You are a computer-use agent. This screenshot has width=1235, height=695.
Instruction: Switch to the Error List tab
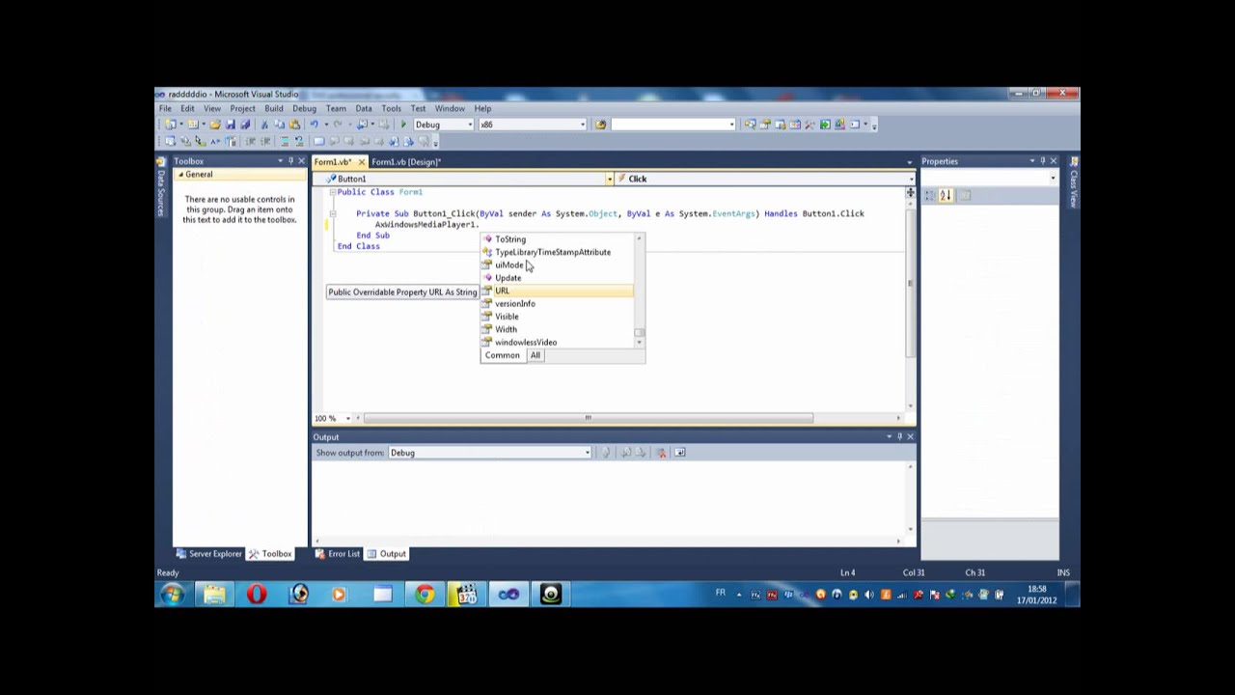[337, 554]
